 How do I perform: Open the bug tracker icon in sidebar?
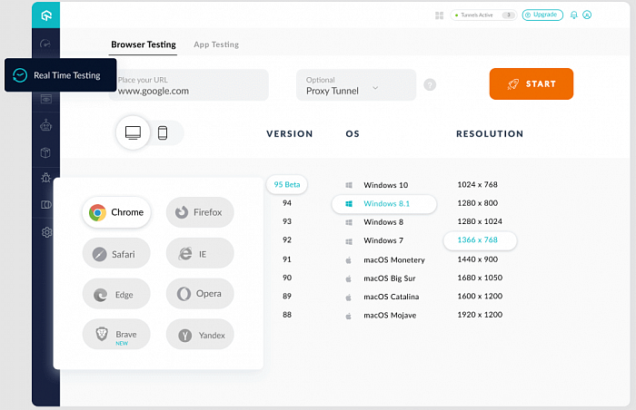tap(45, 177)
